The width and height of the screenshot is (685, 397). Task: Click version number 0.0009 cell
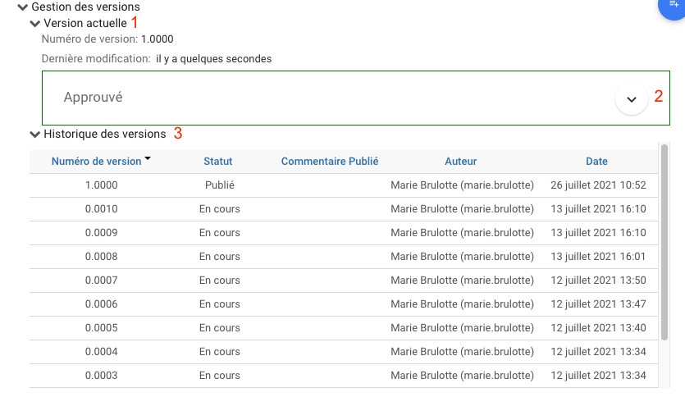pos(102,233)
